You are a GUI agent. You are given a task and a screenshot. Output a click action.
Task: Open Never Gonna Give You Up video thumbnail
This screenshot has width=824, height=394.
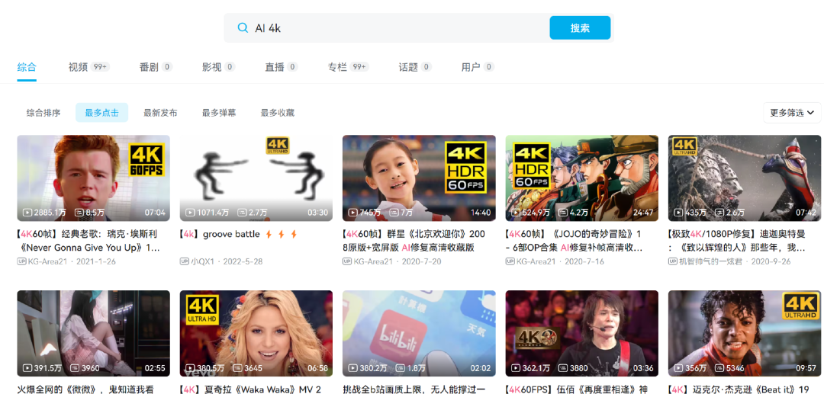[94, 178]
